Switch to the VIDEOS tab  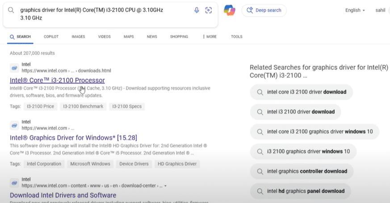pos(104,37)
